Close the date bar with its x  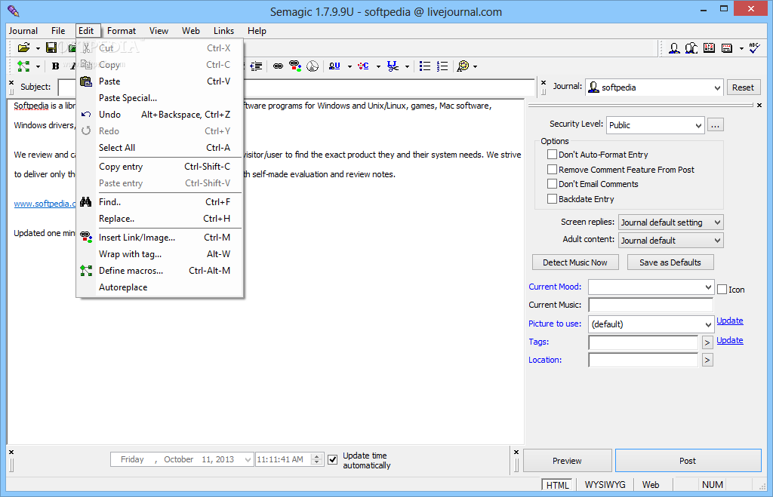[x=11, y=452]
